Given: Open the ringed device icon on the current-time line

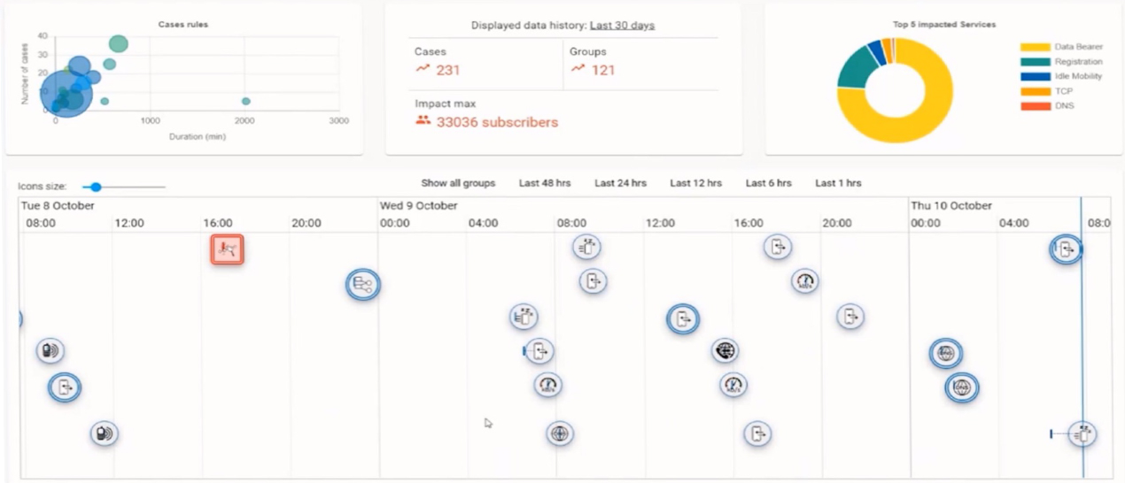Looking at the screenshot, I should point(1067,250).
